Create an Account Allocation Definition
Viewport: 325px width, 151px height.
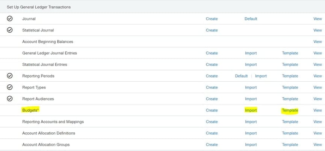pyautogui.click(x=212, y=133)
